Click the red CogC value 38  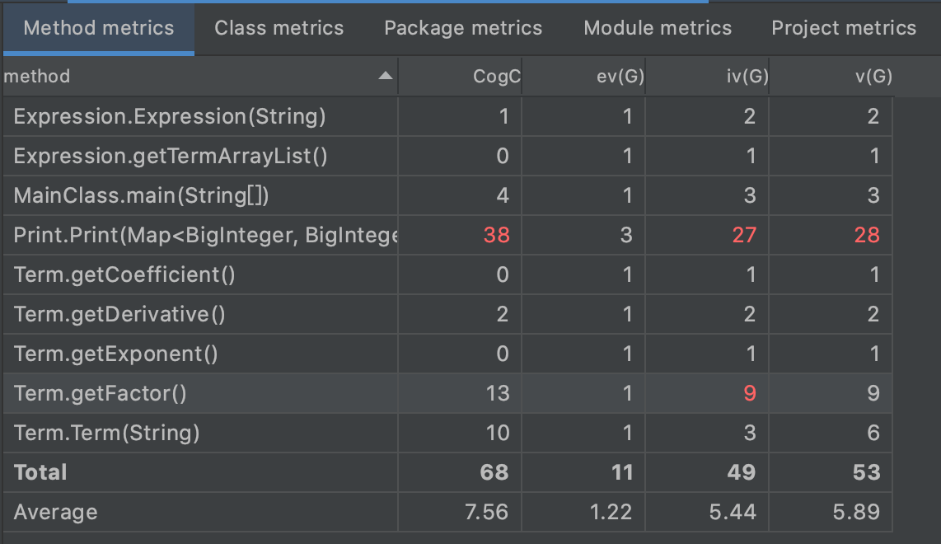coord(497,236)
